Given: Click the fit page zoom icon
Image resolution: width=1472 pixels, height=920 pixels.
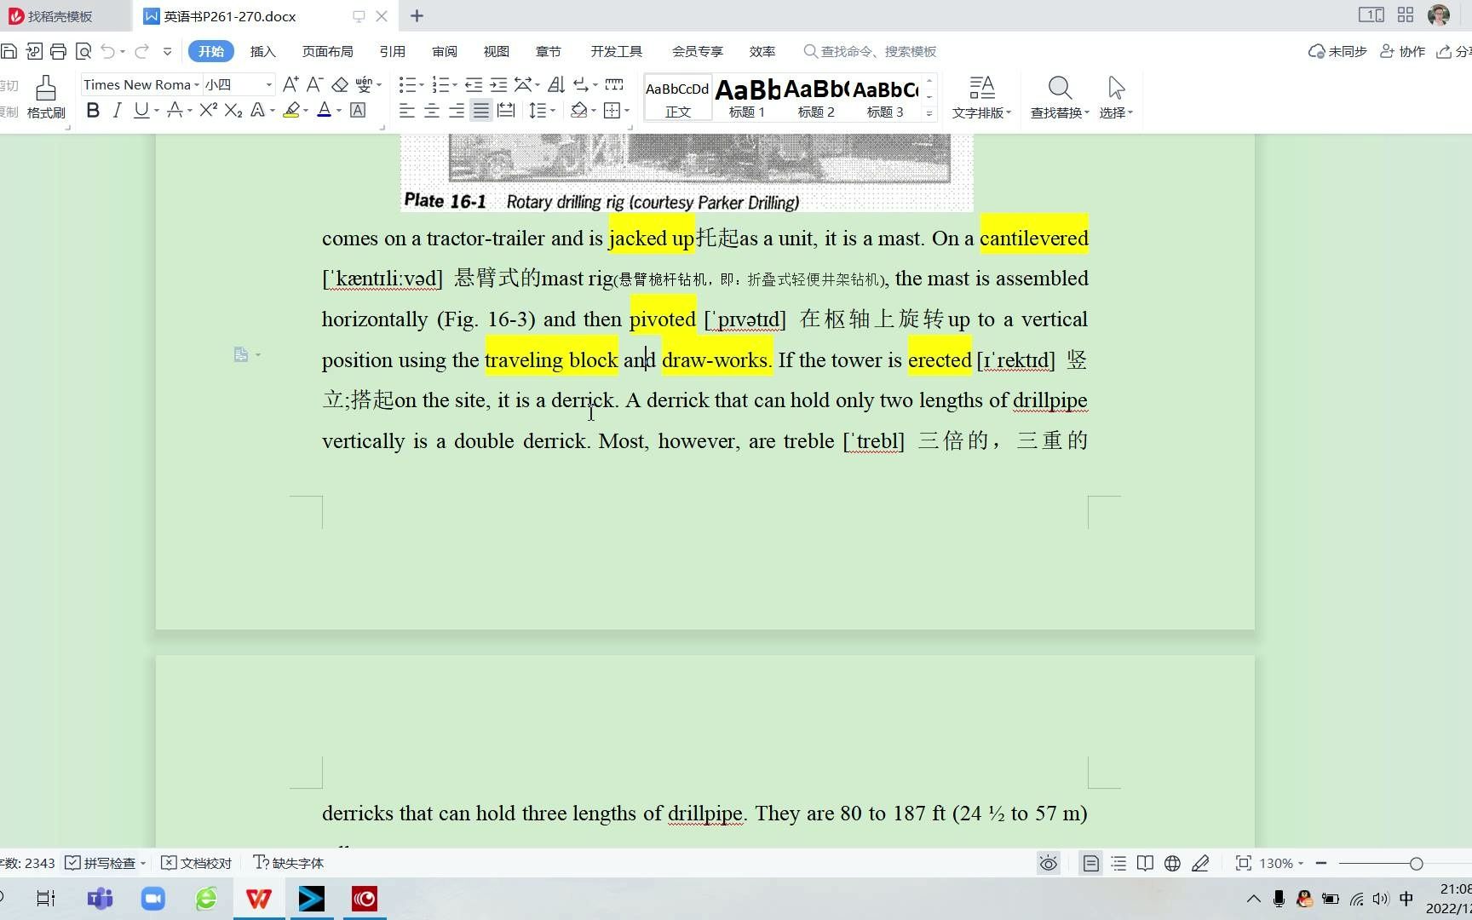Looking at the screenshot, I should [1243, 864].
